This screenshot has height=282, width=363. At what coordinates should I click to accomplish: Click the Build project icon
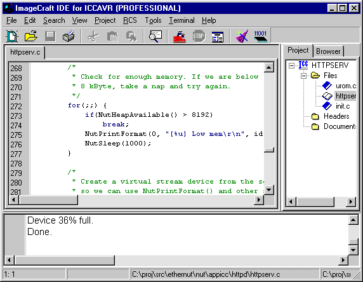click(x=180, y=36)
